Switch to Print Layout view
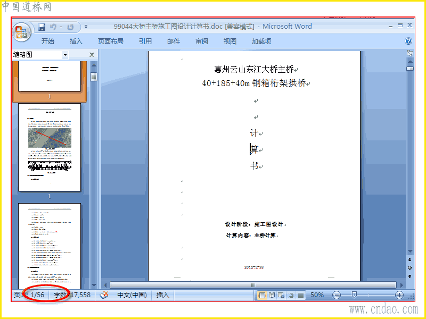Image resolution: width=426 pixels, height=319 pixels. tap(262, 295)
